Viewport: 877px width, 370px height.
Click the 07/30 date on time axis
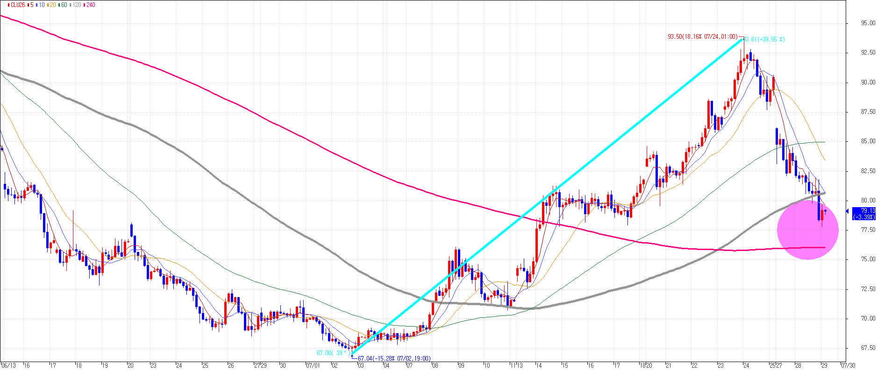point(849,365)
